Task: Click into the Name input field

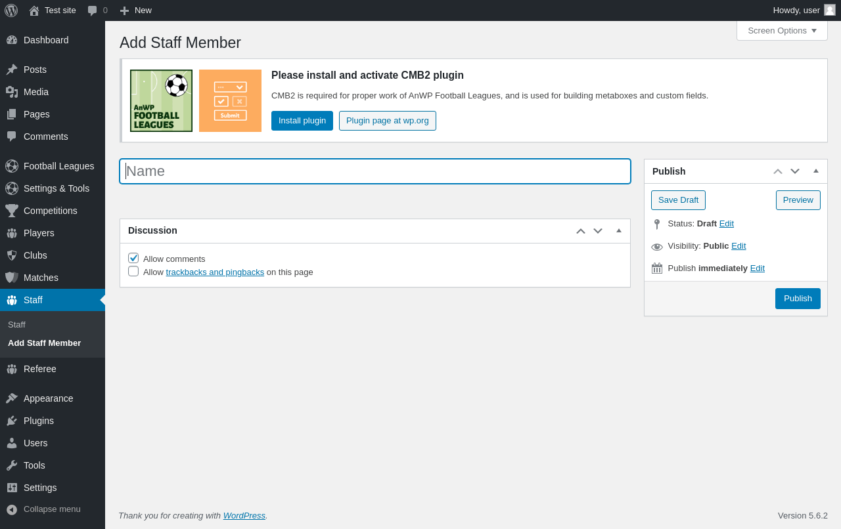Action: [375, 171]
